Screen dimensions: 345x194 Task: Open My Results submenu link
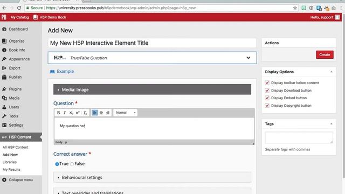(11, 170)
